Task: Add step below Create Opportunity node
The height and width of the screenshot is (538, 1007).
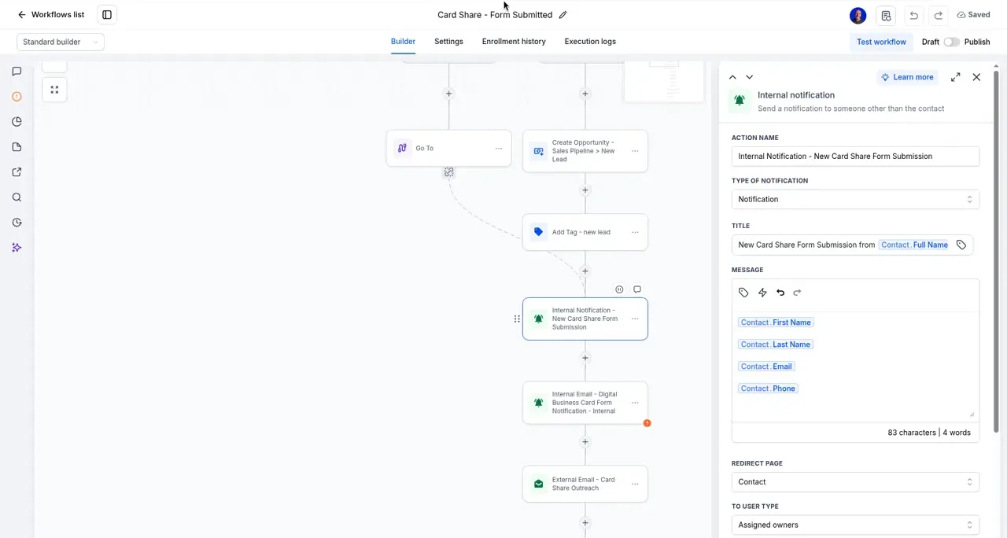Action: click(585, 190)
